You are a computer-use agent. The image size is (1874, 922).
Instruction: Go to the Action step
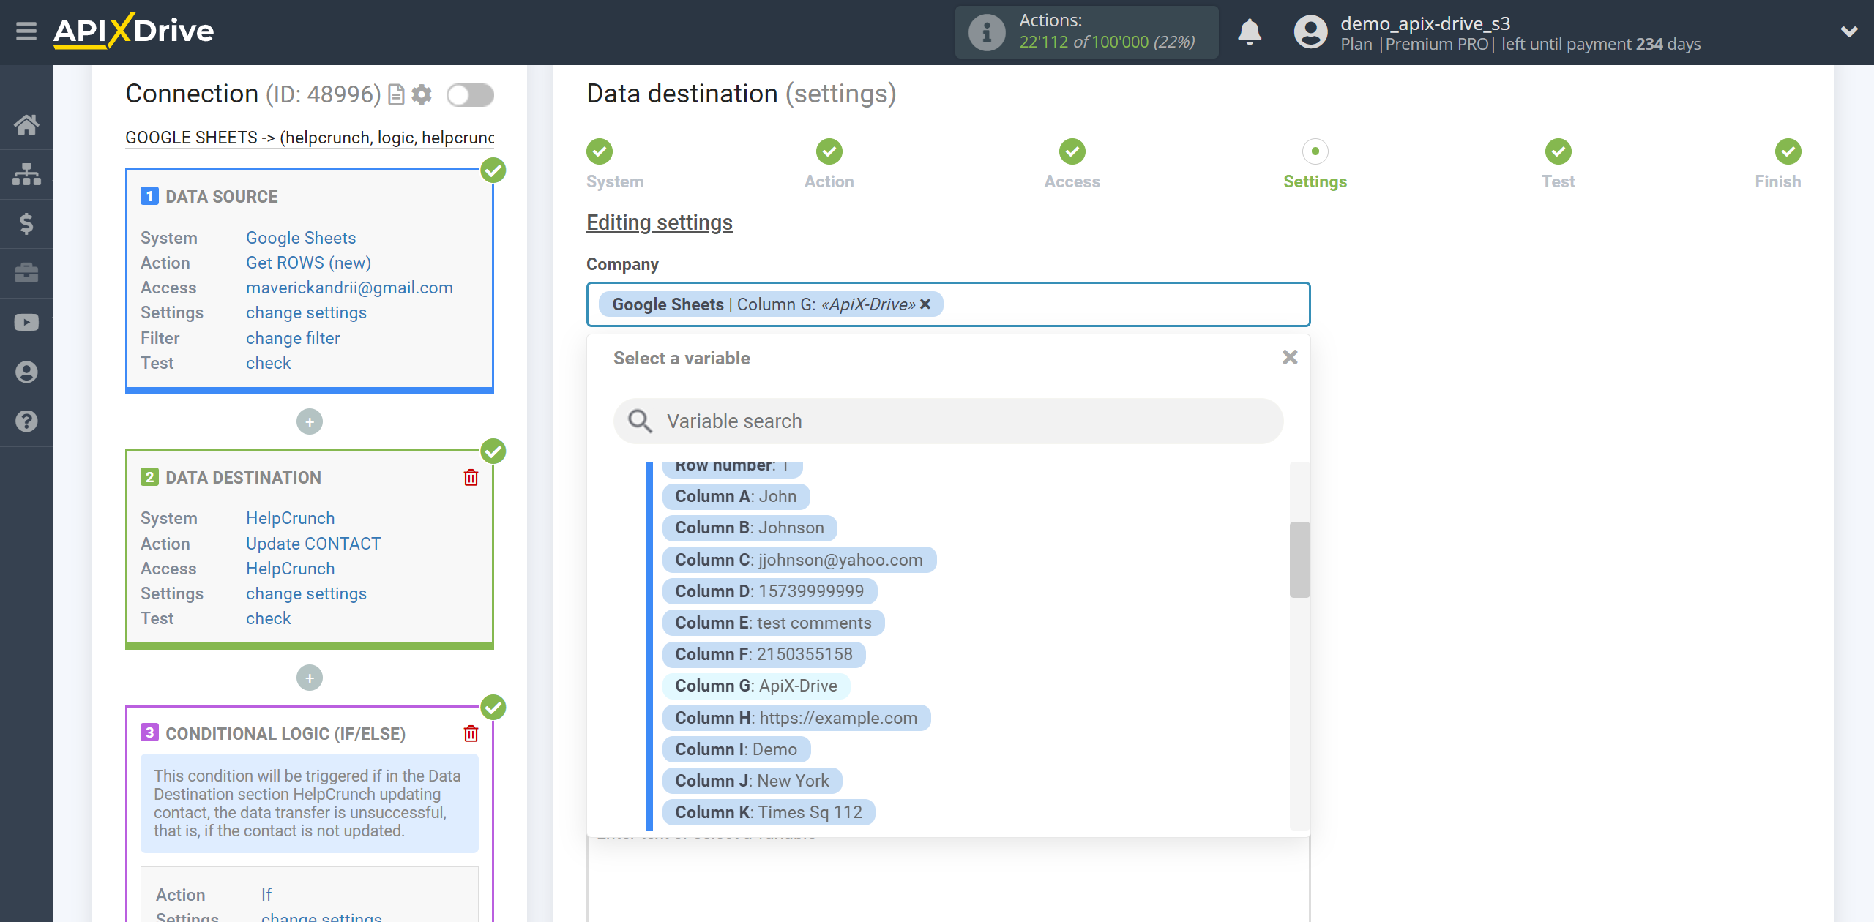829,152
